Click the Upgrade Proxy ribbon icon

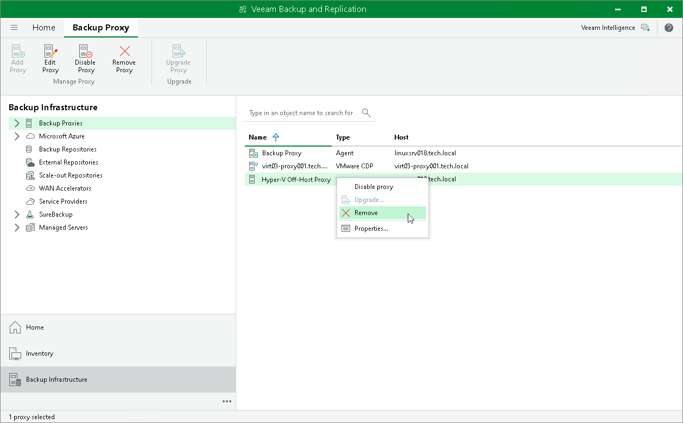179,52
